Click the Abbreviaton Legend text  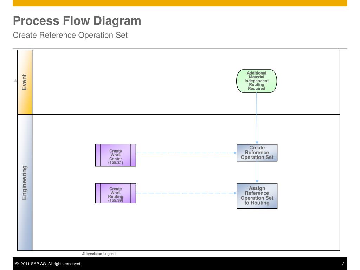[x=99, y=254]
